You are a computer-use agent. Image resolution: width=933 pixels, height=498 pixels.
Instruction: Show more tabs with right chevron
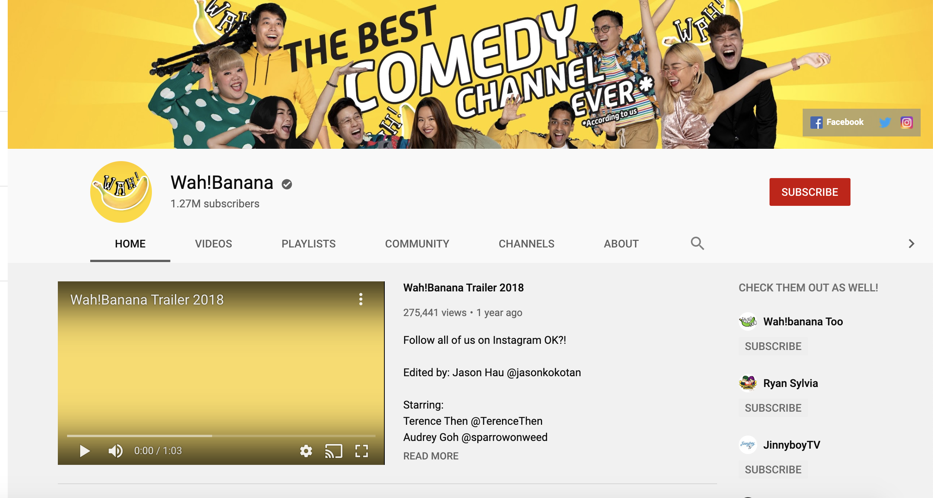(911, 244)
